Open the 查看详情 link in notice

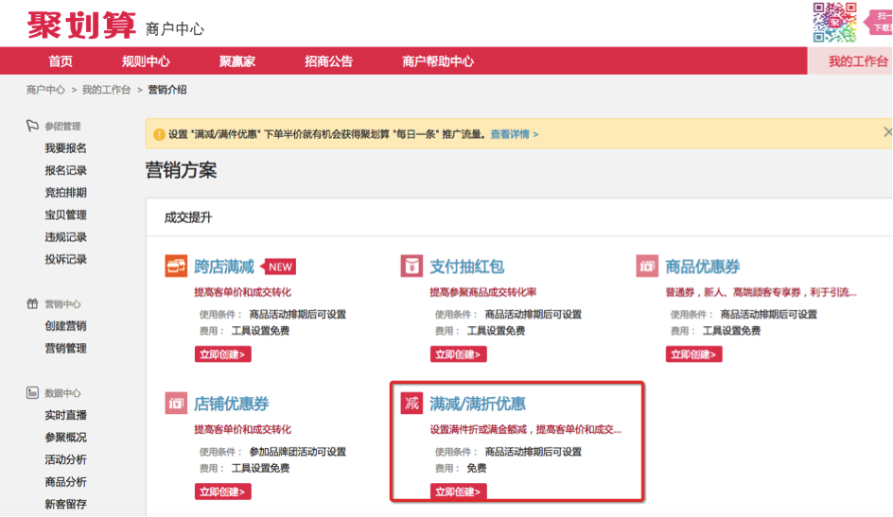tap(515, 134)
